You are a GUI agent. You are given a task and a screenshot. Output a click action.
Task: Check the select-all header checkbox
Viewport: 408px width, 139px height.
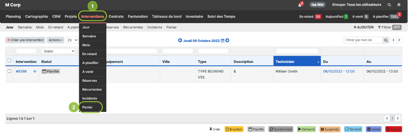[x=10, y=61]
